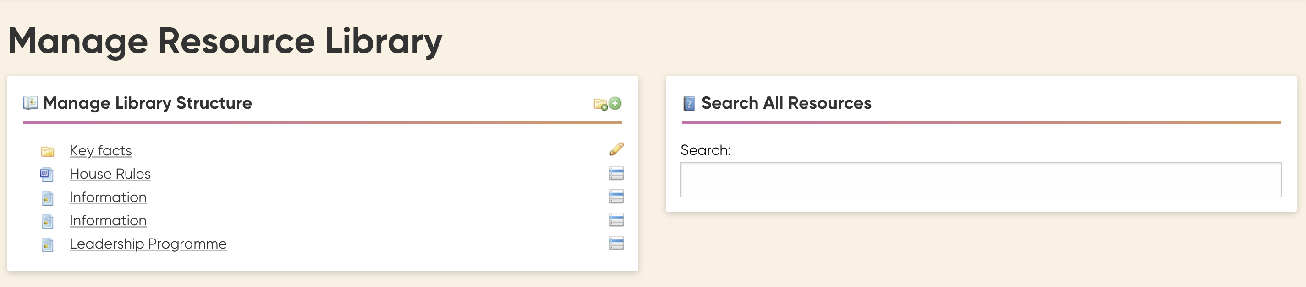Screen dimensions: 1306x287
Task: Click the list icon beside the second Information
Action: 616,220
